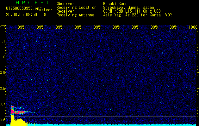Click the "Receiving Location" label
The height and width of the screenshot is (126, 199).
[x=77, y=8]
